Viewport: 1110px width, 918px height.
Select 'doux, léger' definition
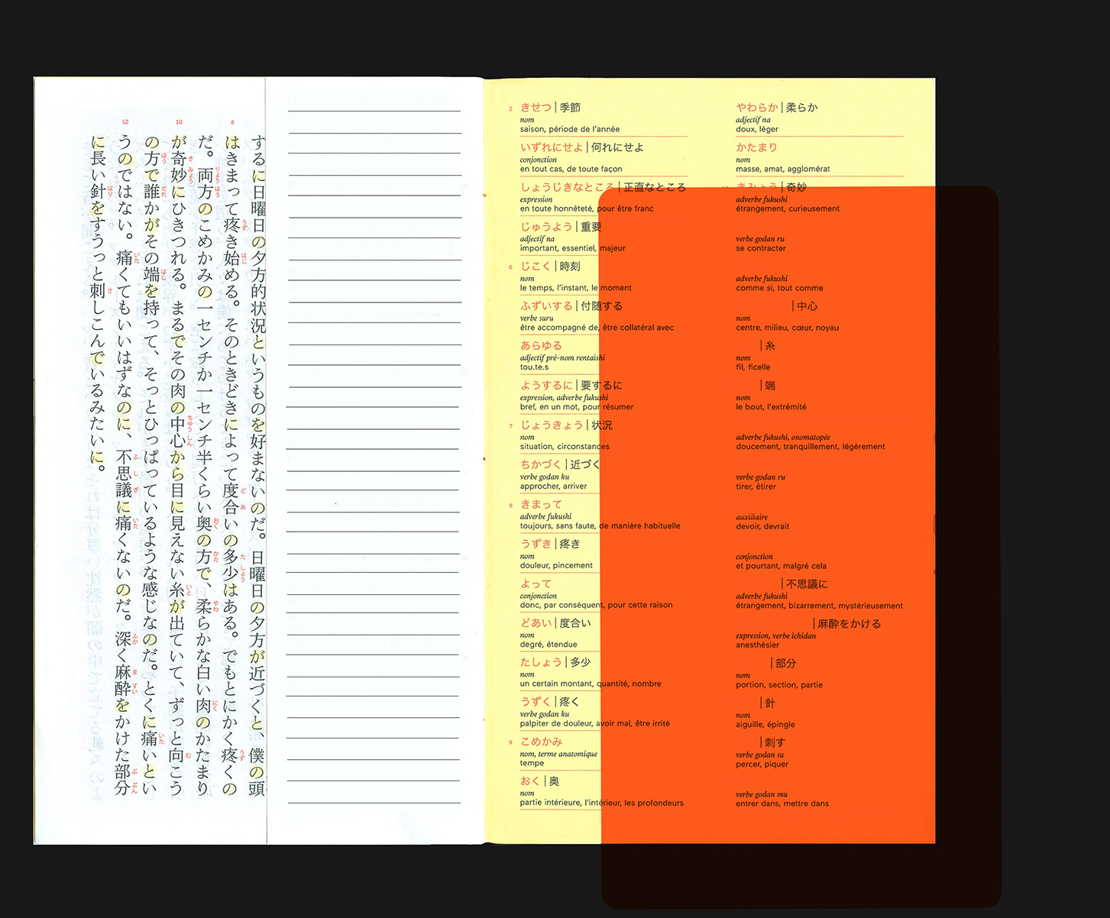(757, 129)
